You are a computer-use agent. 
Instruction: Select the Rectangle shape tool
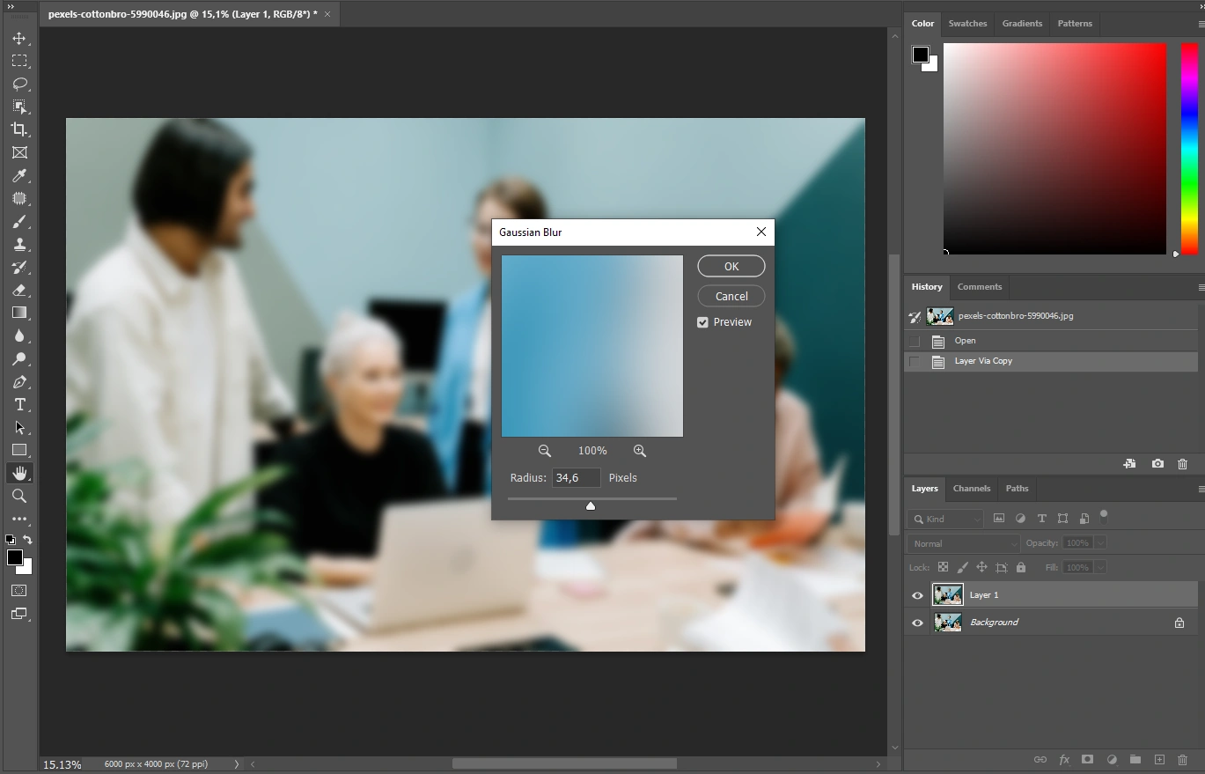[x=19, y=451]
